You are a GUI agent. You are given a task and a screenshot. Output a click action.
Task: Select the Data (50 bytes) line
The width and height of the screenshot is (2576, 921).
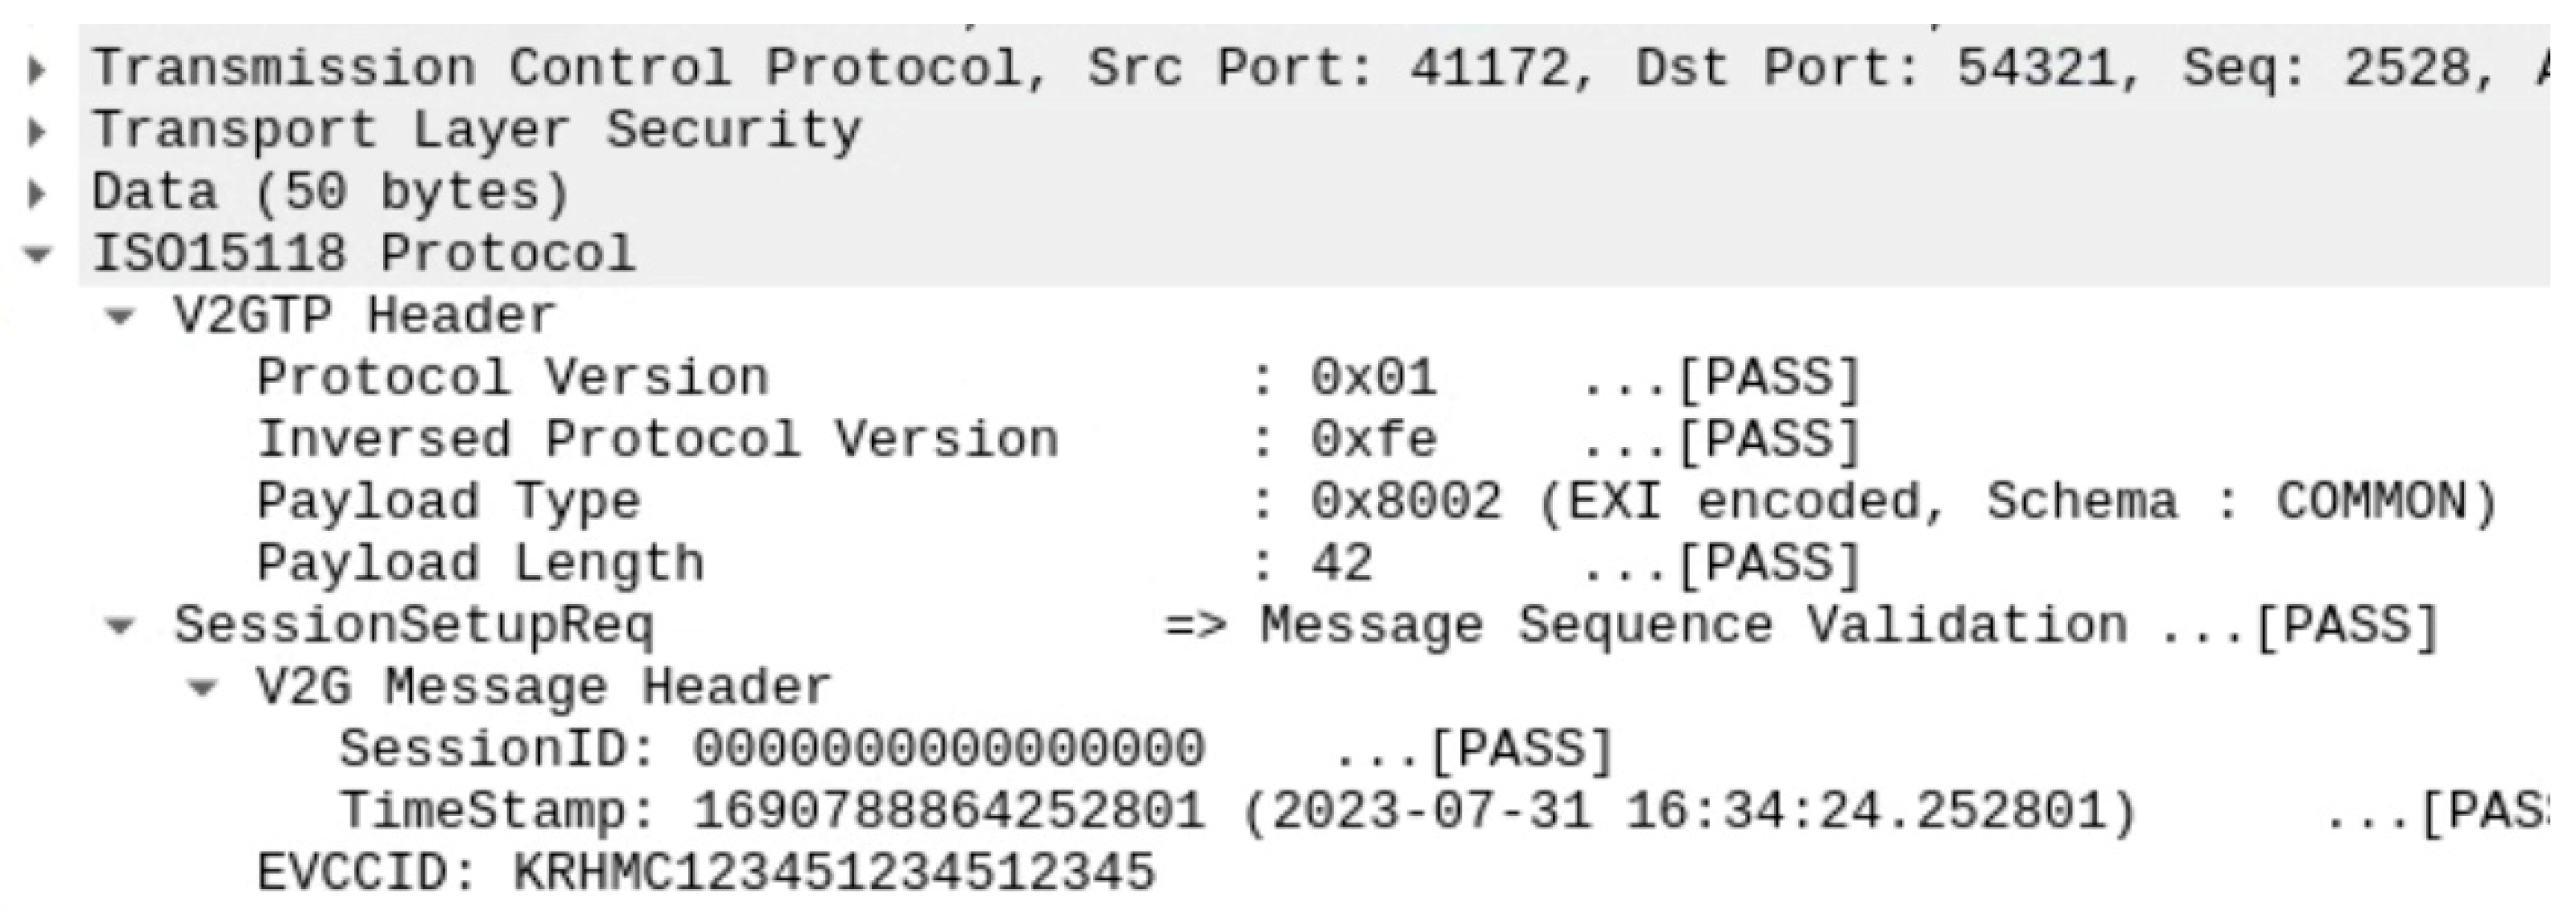pos(330,193)
